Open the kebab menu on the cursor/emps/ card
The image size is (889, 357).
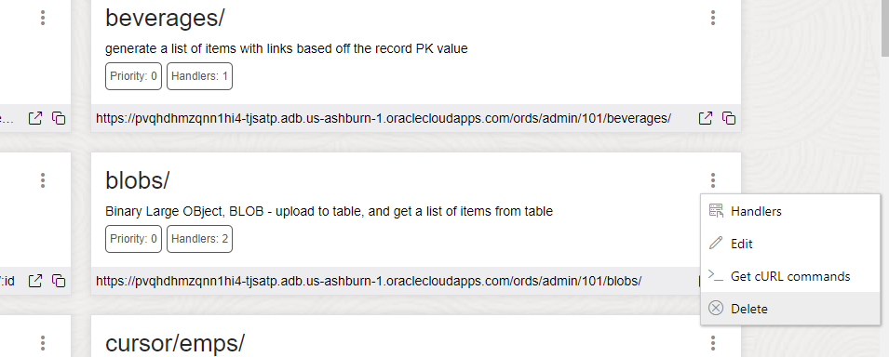(713, 343)
